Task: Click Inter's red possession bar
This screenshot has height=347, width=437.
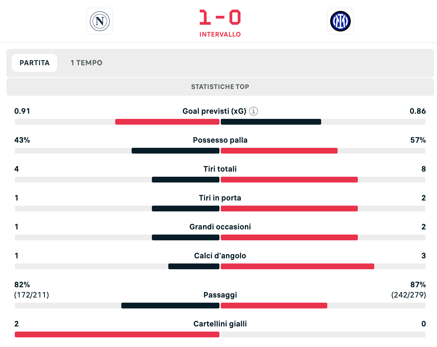Action: [279, 151]
